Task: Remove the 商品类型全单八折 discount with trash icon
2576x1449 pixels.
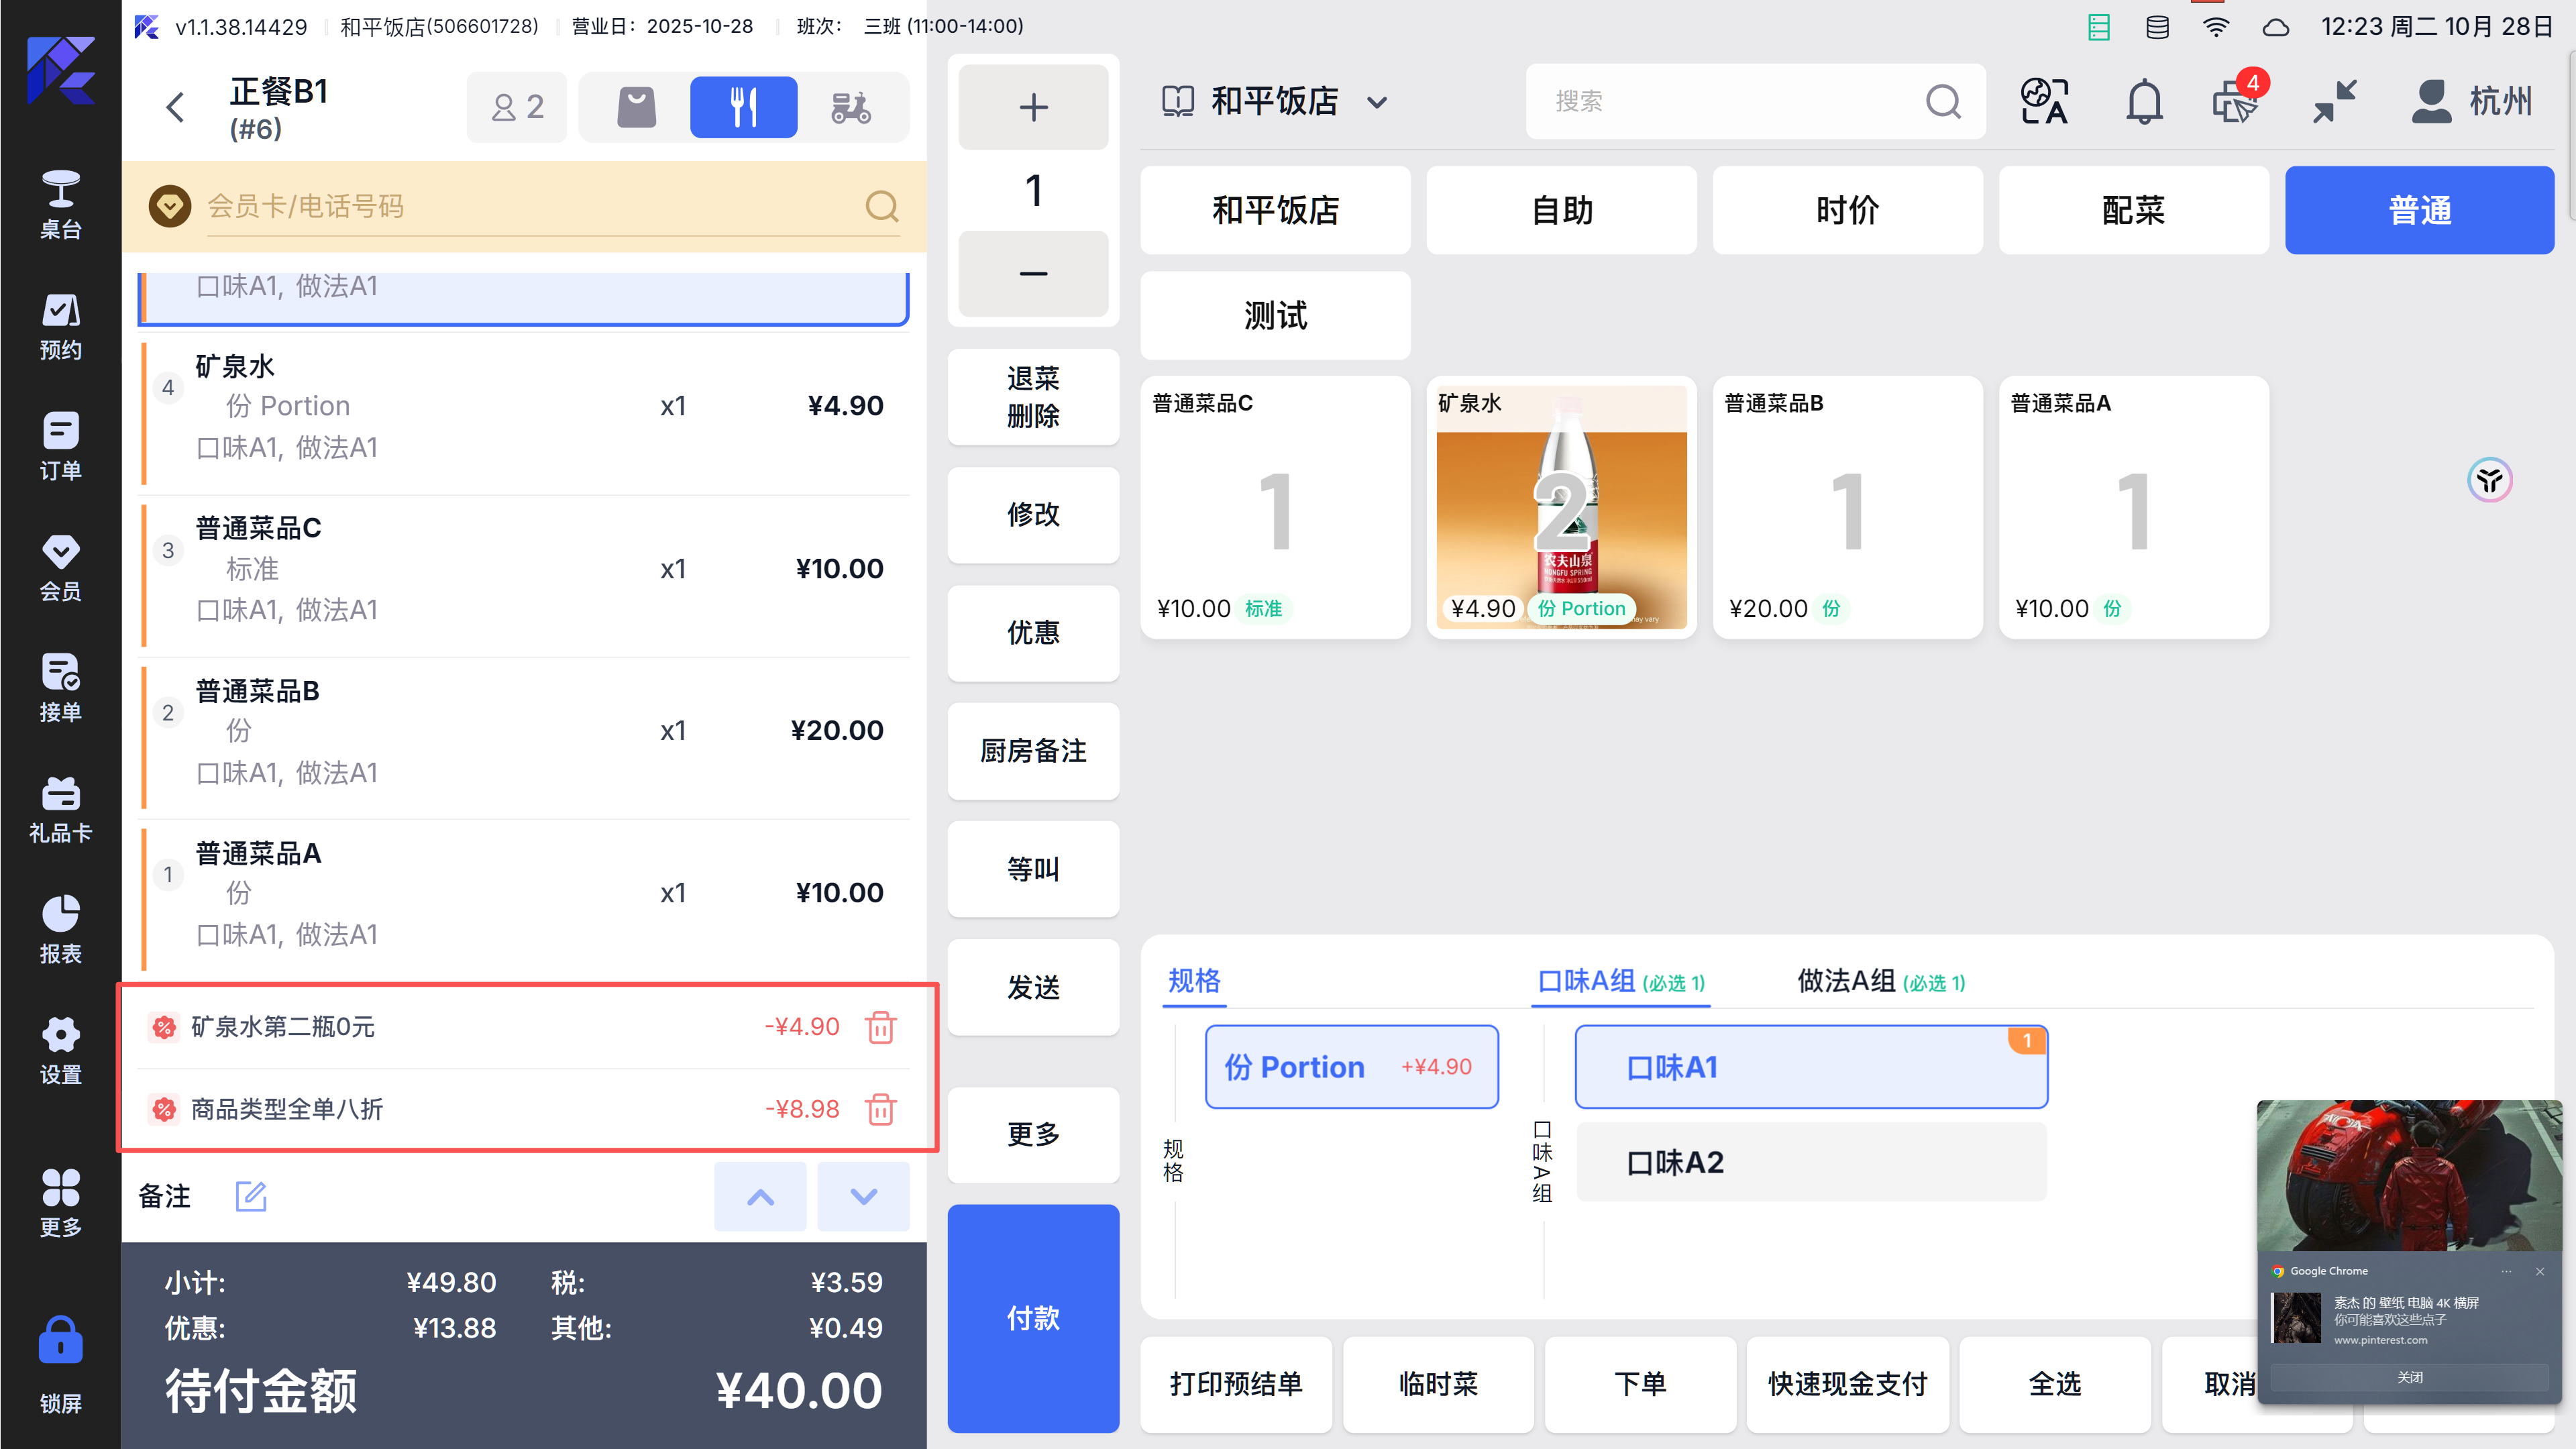Action: tap(880, 1109)
